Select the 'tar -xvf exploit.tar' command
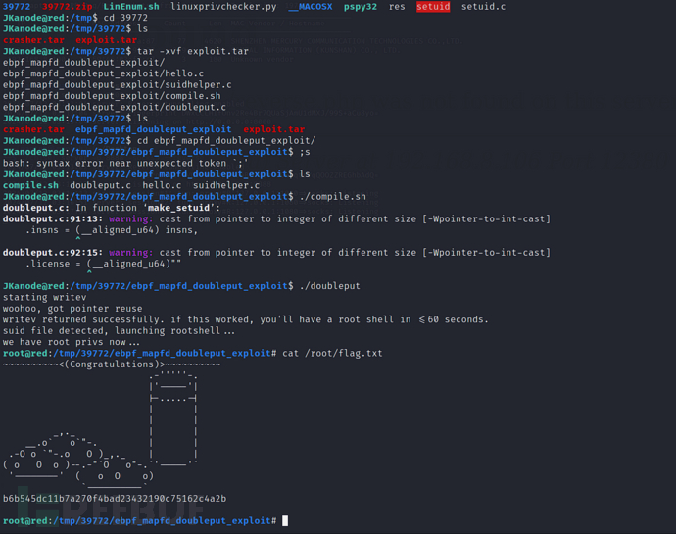 193,51
